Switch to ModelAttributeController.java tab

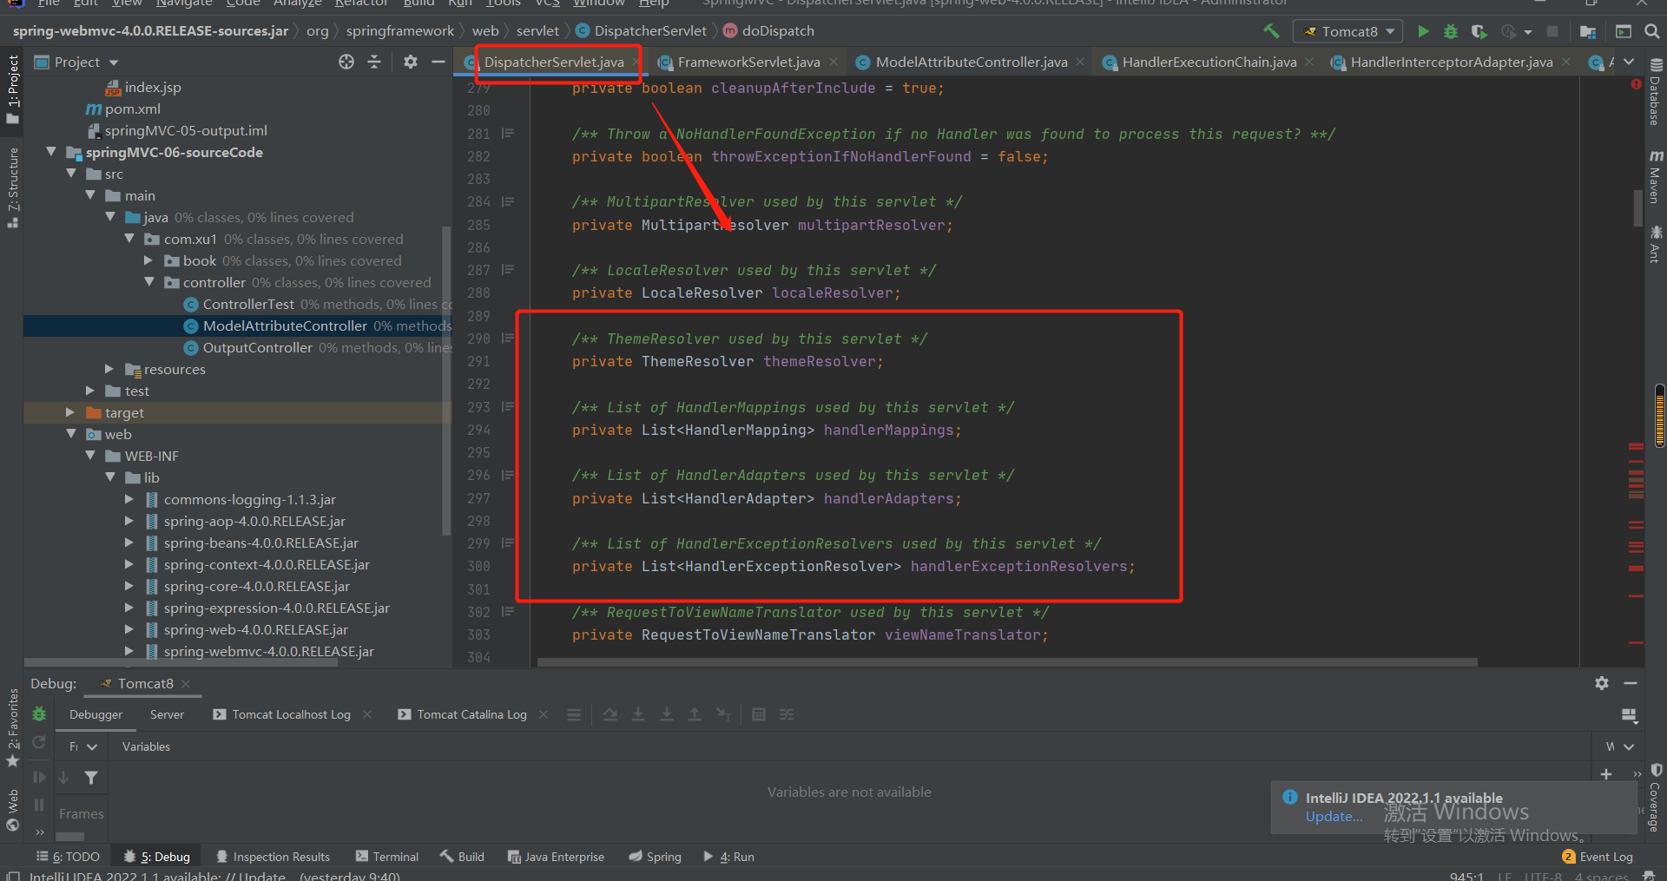click(971, 62)
